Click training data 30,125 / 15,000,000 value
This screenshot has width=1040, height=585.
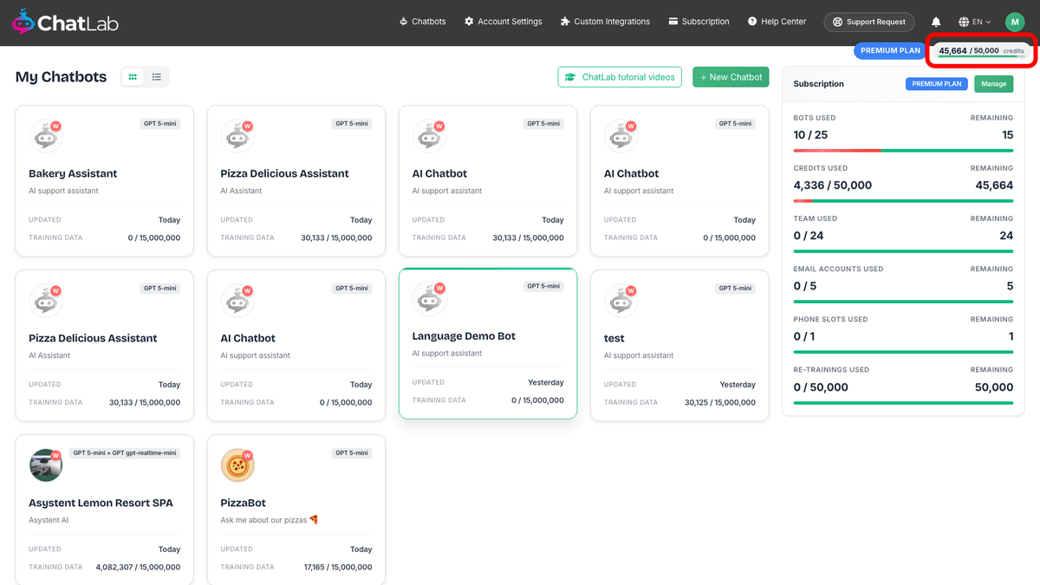720,402
